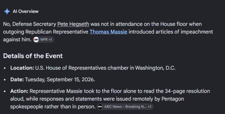Open the dotted-underlined Pete Hegseth term
The height and width of the screenshot is (114, 225).
(x=73, y=24)
